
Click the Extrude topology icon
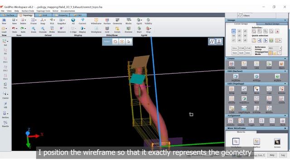pos(256,108)
